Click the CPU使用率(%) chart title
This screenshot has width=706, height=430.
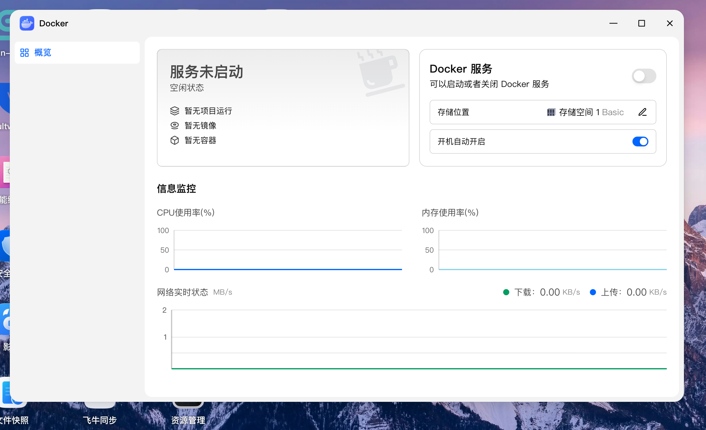pyautogui.click(x=186, y=213)
